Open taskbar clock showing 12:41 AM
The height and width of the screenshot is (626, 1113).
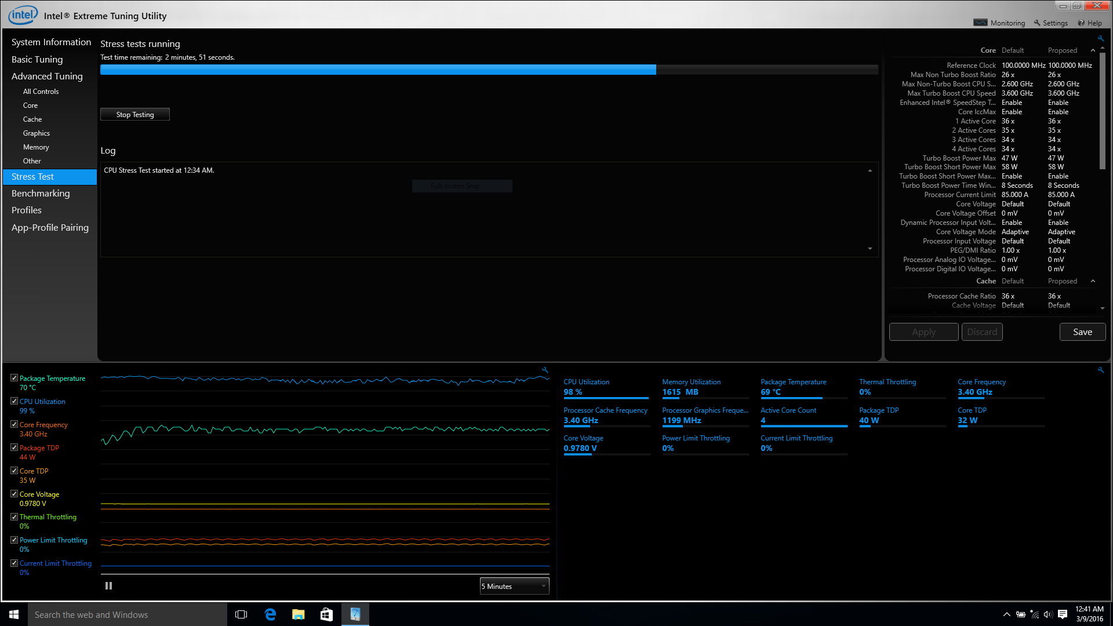point(1089,614)
